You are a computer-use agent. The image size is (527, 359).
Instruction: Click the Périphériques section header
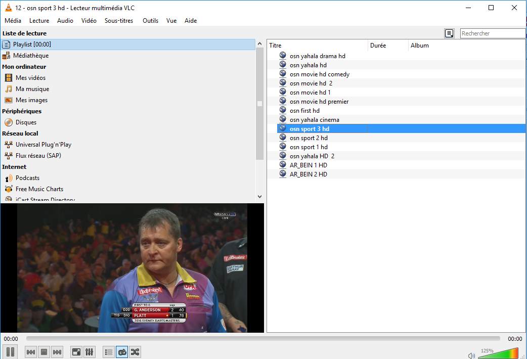22,111
